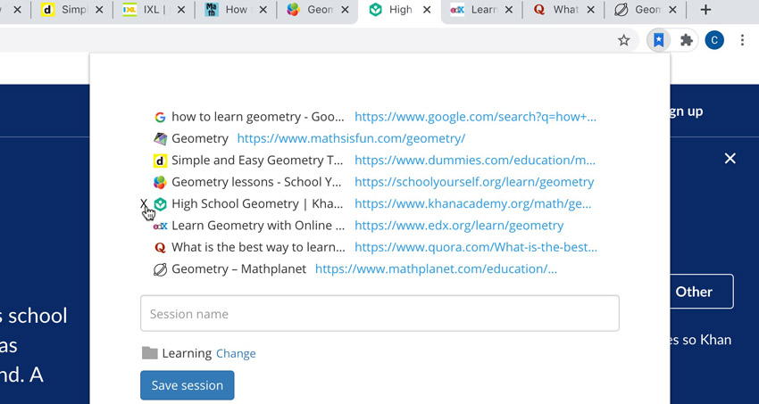Click the Other button on page
Viewport: 759px width, 404px height.
[x=694, y=292]
